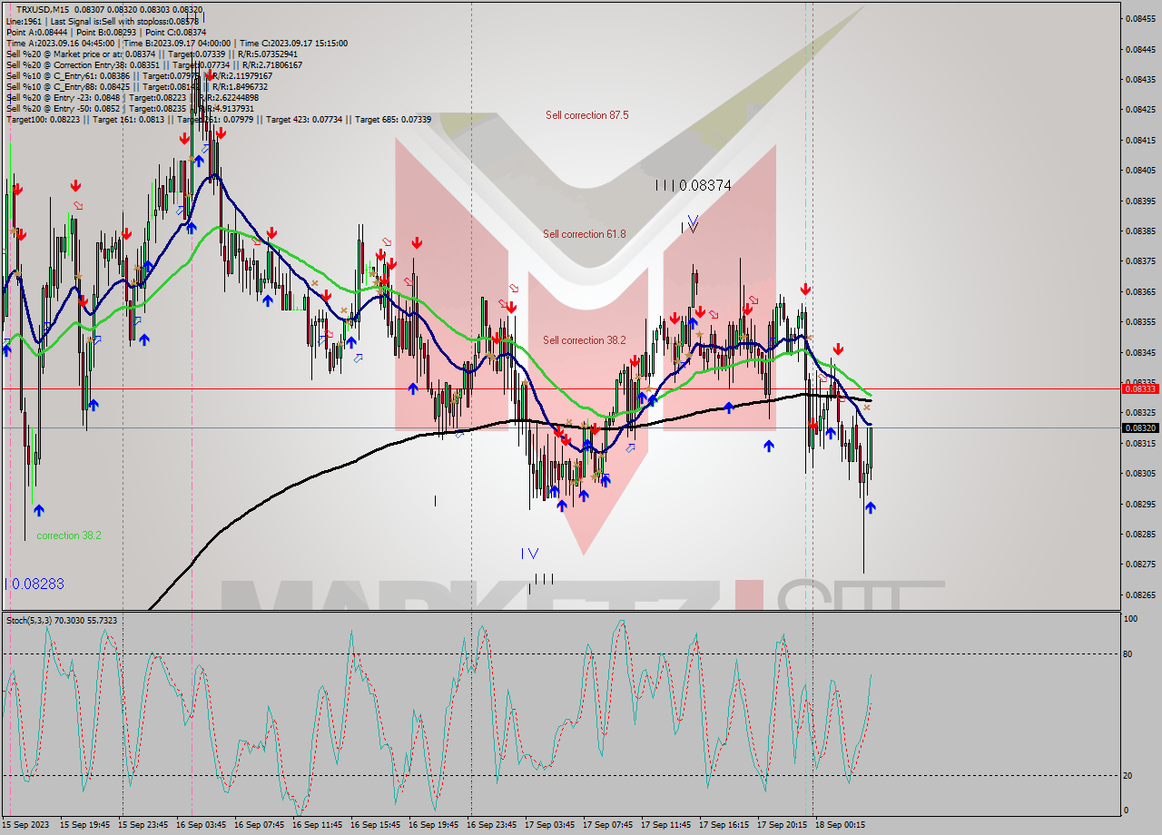Screen dimensions: 1162x835
Task: Click the 'Sell correction 38.2' label
Action: (x=585, y=340)
